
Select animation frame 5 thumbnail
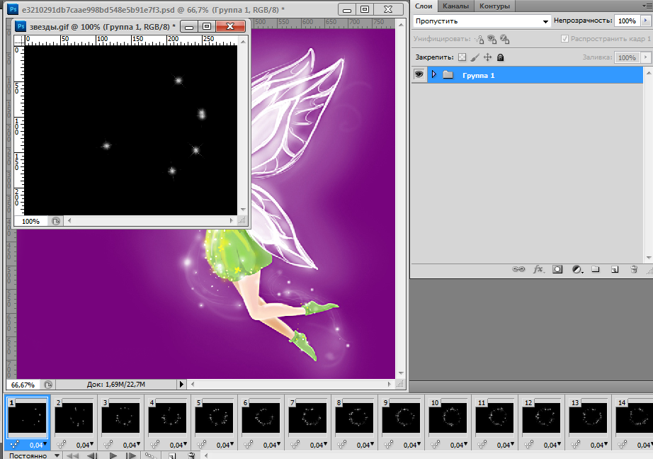pyautogui.click(x=215, y=418)
